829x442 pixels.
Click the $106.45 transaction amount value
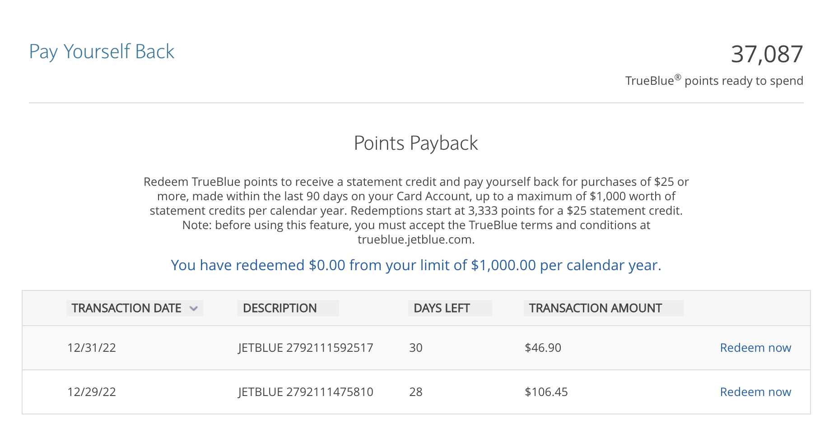coord(546,392)
